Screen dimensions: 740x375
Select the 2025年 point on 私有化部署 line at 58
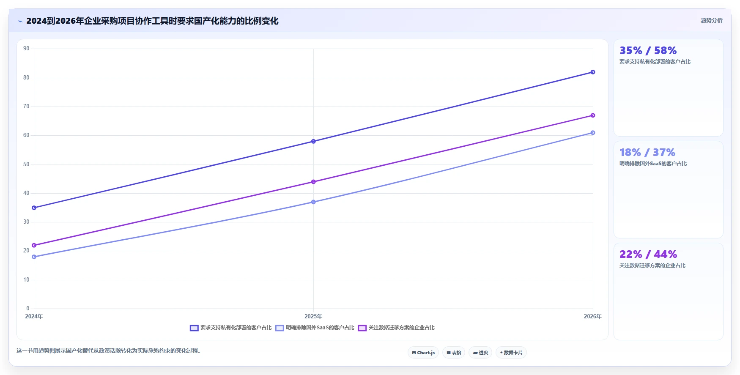(313, 141)
